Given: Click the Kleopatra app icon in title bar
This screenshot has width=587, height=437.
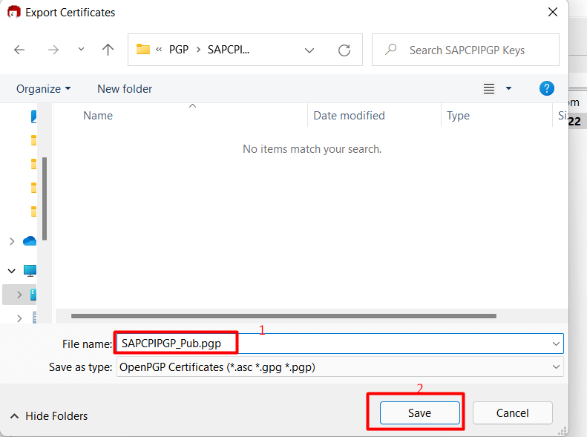Looking at the screenshot, I should coord(14,12).
